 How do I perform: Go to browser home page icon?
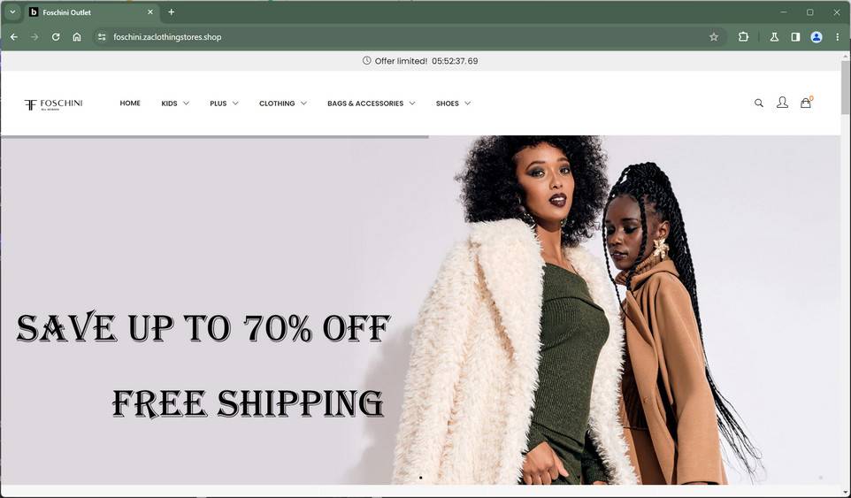77,37
